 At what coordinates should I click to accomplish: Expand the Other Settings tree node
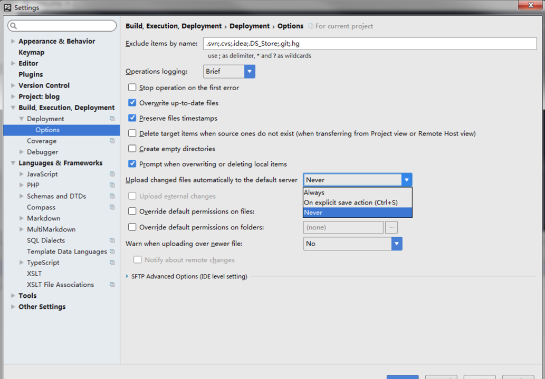pos(13,307)
